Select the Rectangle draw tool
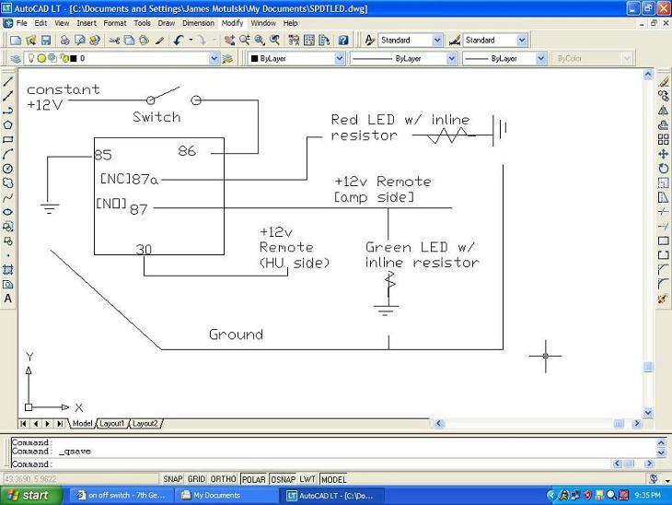Viewport: 672px width, 505px height. [8, 139]
